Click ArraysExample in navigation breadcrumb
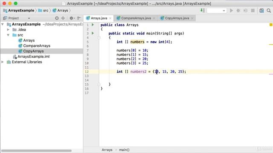Viewport: 273px width, 153px height. [x=19, y=11]
